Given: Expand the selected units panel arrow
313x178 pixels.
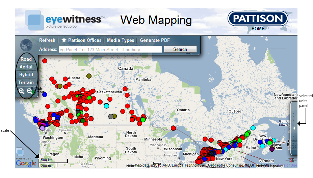Looking at the screenshot, I should tap(294, 128).
